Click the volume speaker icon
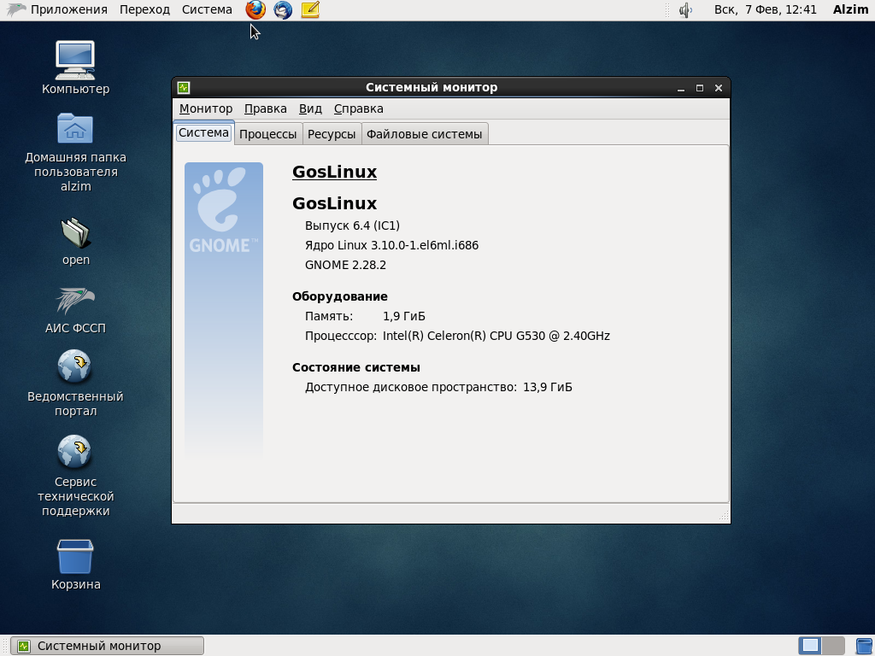 pyautogui.click(x=685, y=10)
